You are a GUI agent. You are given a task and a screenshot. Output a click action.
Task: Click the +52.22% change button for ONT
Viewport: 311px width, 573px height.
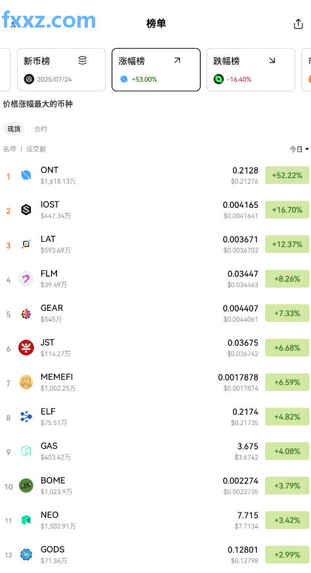click(x=287, y=175)
